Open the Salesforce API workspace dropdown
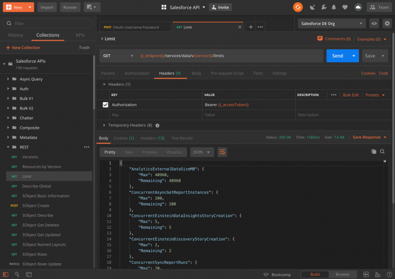This screenshot has height=279, width=395. click(204, 7)
